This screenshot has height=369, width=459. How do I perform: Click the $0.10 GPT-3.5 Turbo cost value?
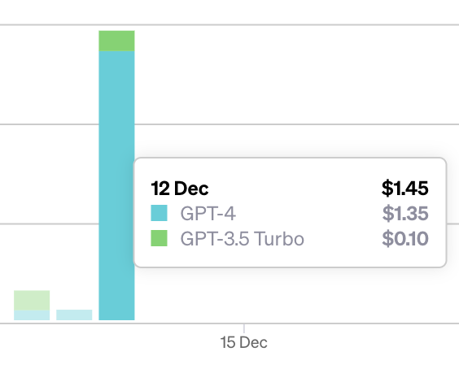coord(405,239)
